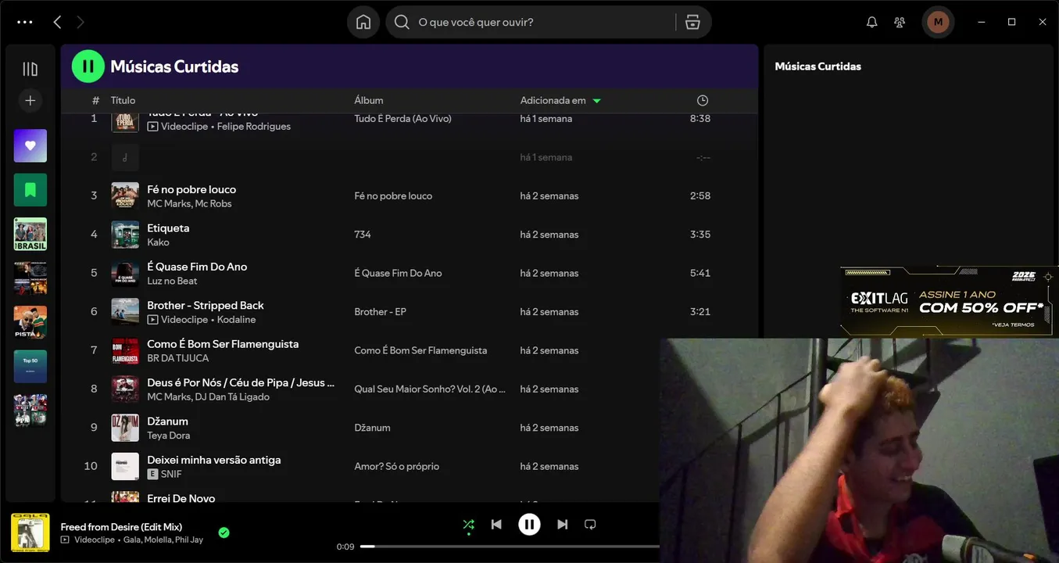
Task: Open artist Kako link
Action: [158, 242]
